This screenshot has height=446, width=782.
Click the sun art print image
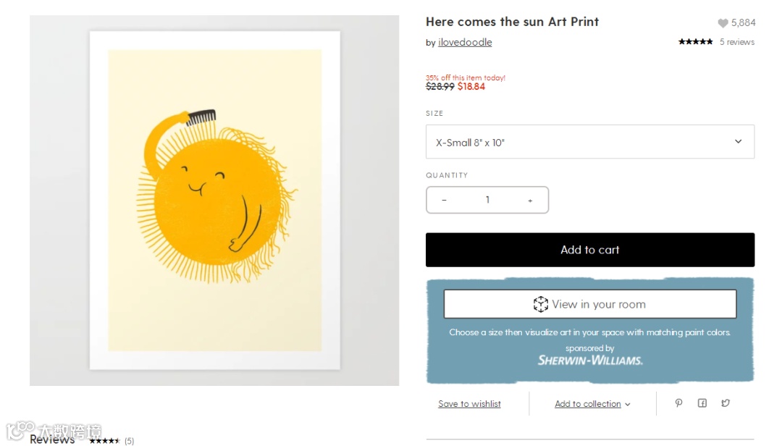214,201
